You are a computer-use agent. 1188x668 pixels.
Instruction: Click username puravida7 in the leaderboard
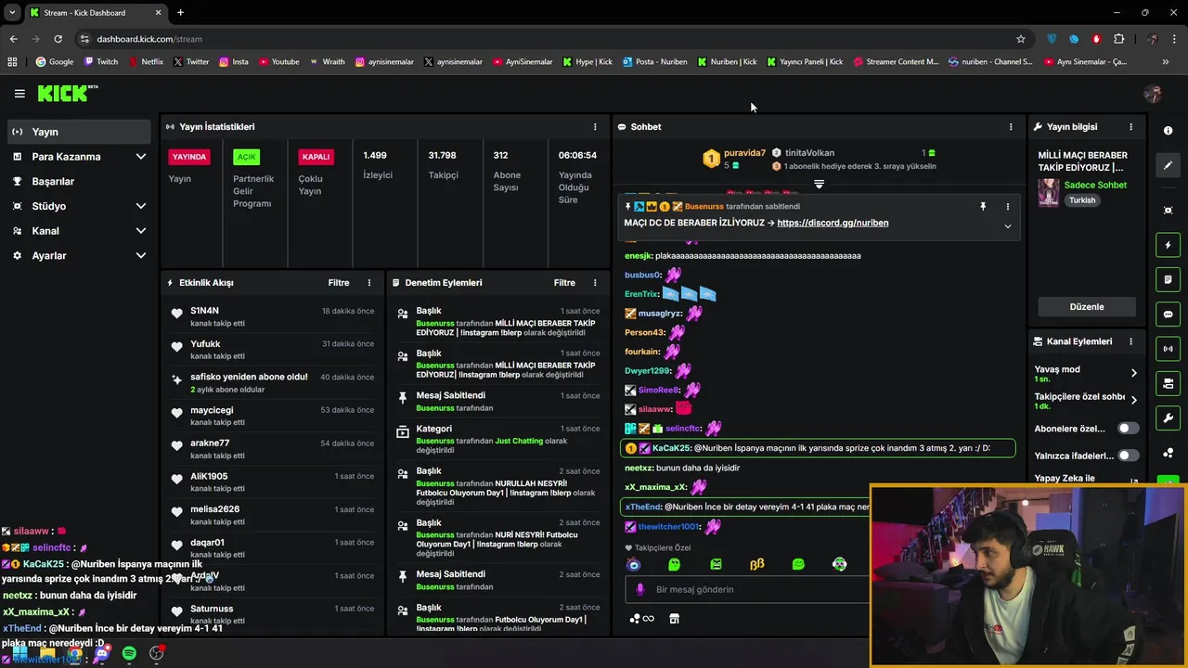[x=744, y=153]
